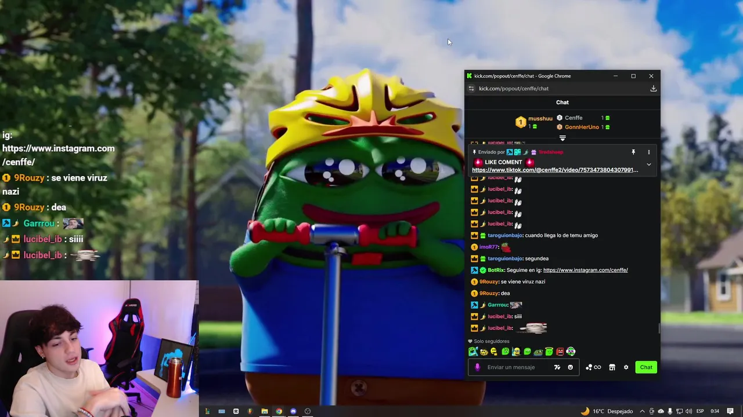
Task: Insert the blue-green screaming frog emote
Action: tap(473, 352)
